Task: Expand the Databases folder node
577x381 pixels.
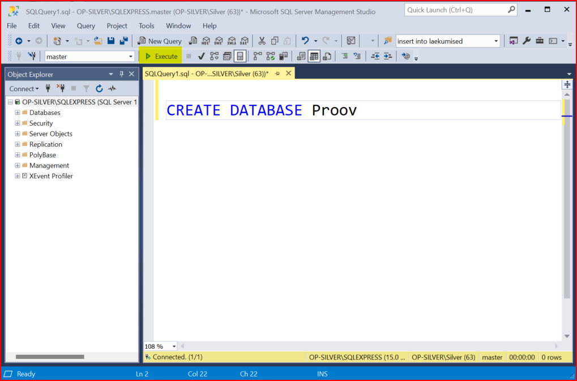Action: tap(18, 113)
